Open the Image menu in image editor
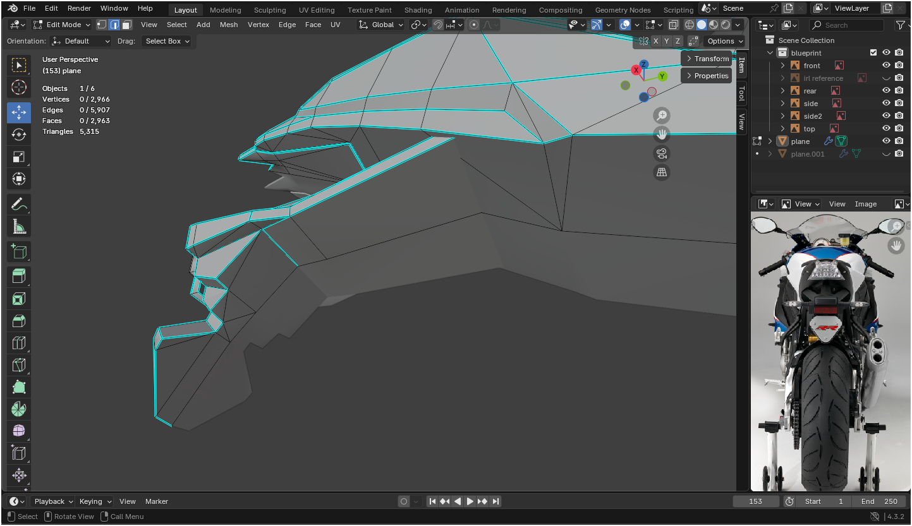Screen dimensions: 912x526 click(x=866, y=204)
